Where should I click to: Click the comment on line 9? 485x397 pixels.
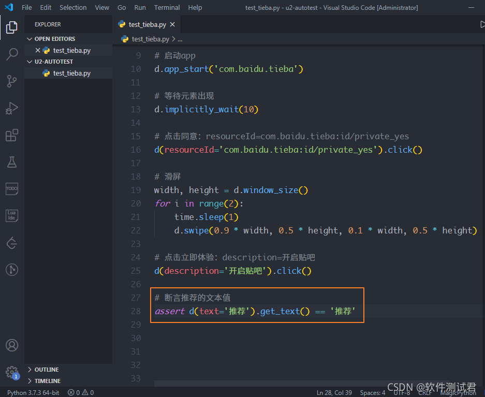click(x=175, y=56)
